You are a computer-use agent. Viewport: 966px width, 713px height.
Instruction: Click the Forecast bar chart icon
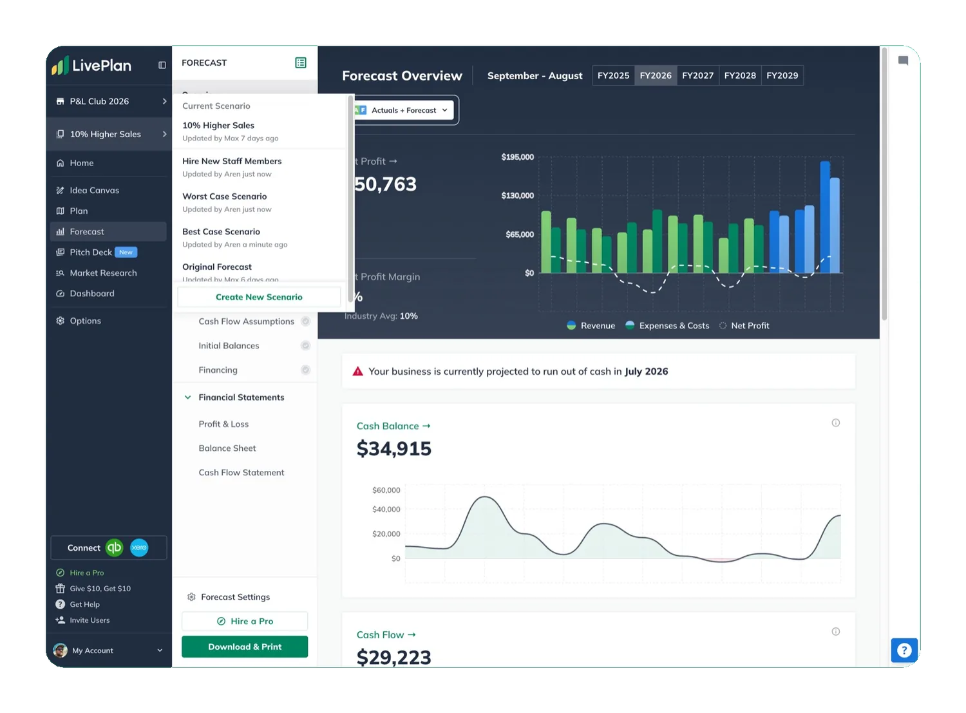click(x=60, y=231)
